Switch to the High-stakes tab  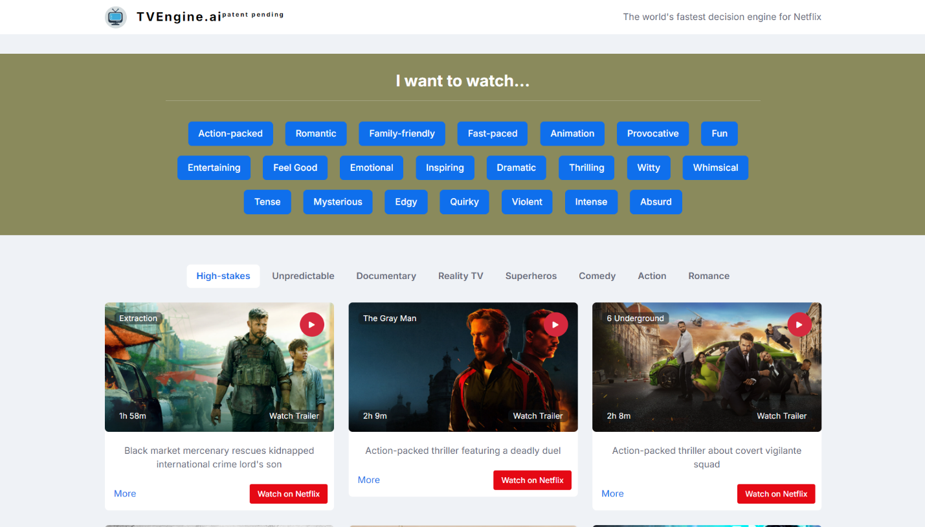coord(223,276)
